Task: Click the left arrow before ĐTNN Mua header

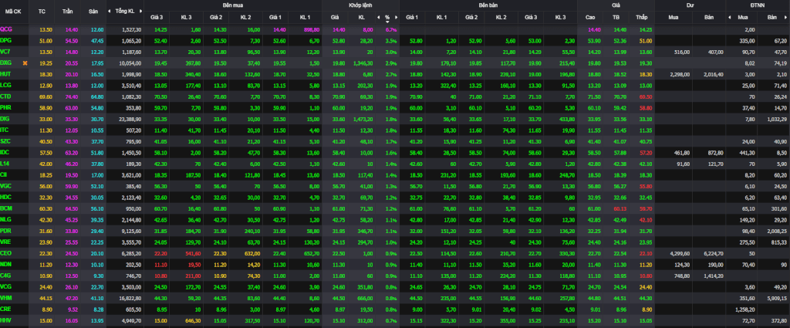Action: (730, 17)
